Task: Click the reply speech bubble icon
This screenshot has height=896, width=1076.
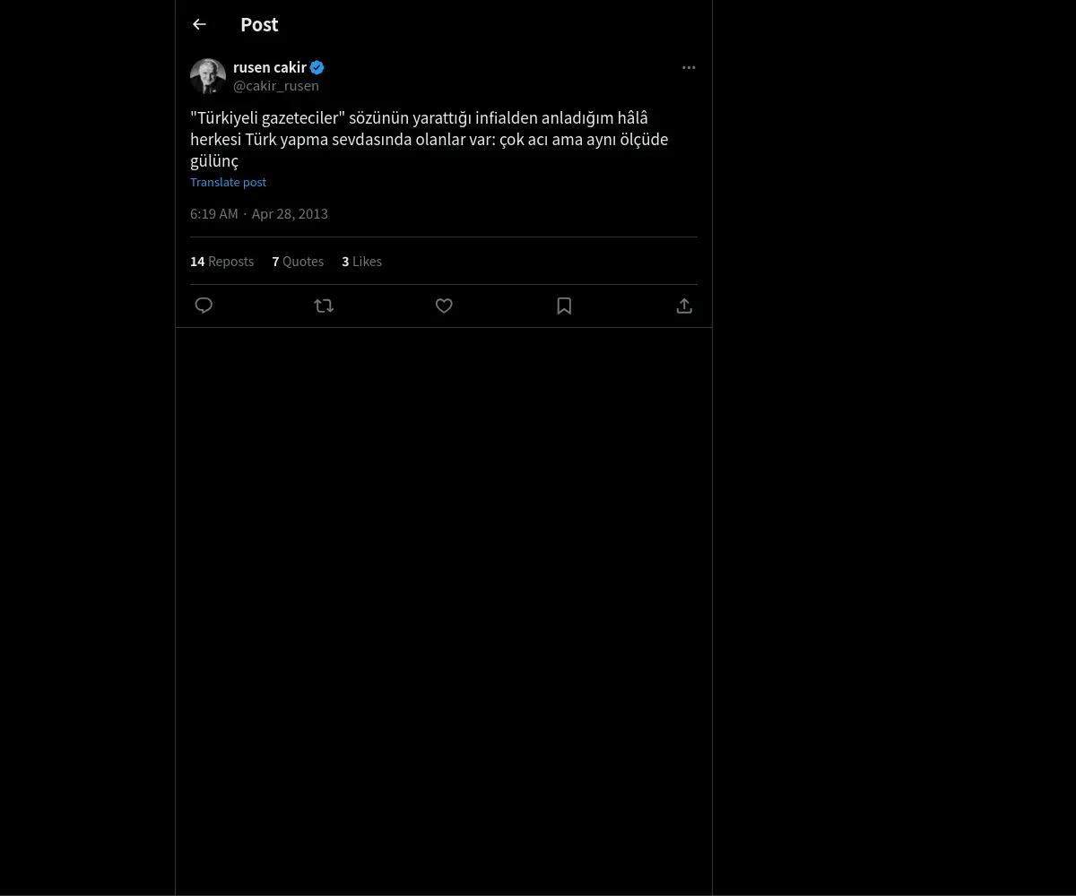Action: click(204, 306)
